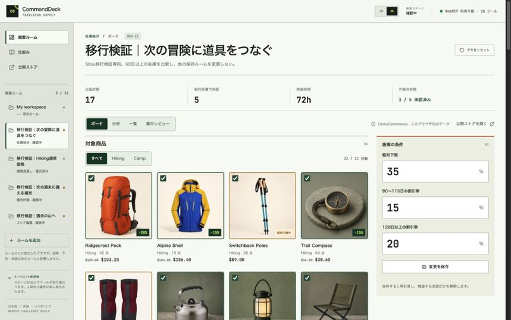511x320 pixels.
Task: Click the Ridgecrest Pack backpack image
Action: pos(119,206)
